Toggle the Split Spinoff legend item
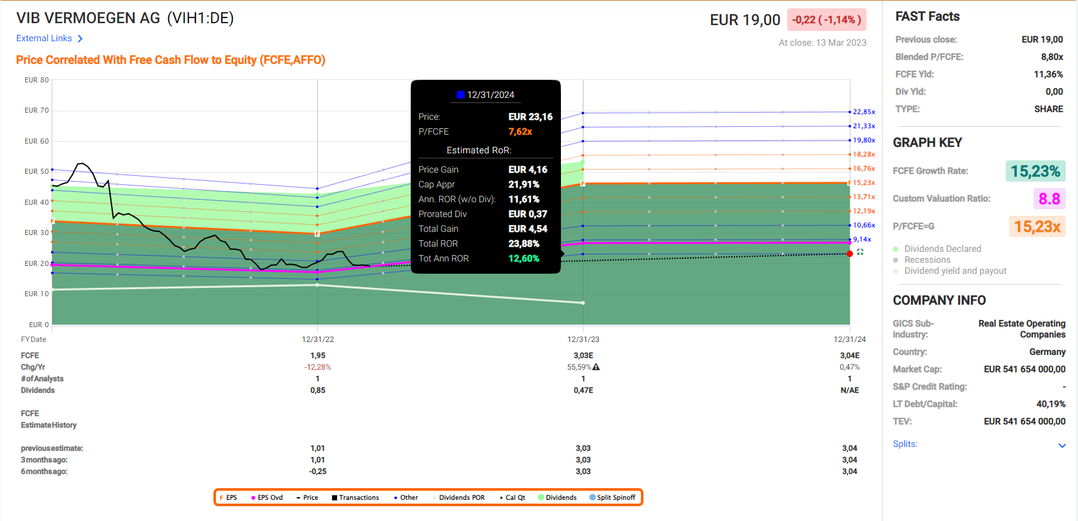1078x521 pixels. 612,498
